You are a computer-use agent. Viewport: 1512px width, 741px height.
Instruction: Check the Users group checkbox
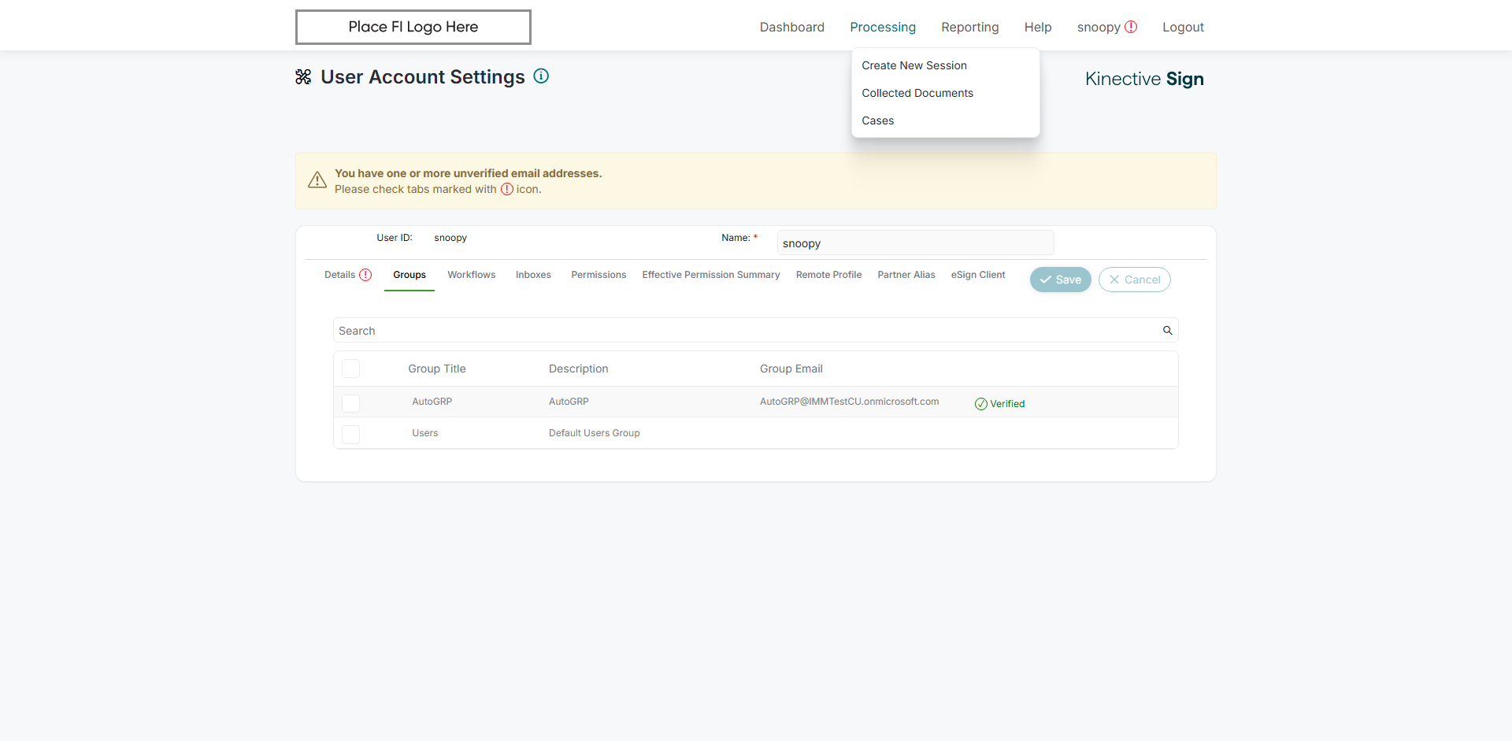tap(351, 434)
